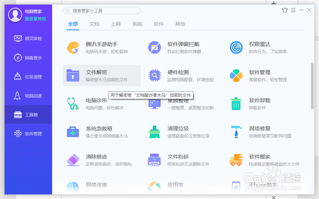Open 文件粉碎 shredder icon
The width and height of the screenshot is (319, 199).
point(155,160)
